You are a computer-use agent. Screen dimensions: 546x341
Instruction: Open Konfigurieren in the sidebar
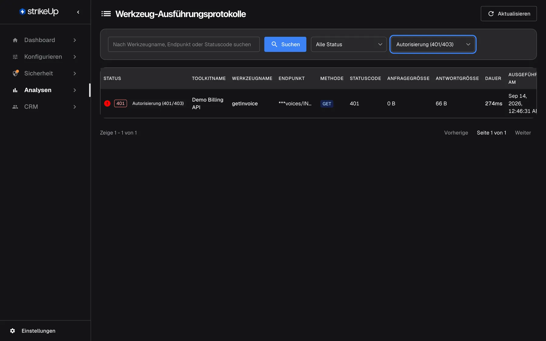point(45,57)
